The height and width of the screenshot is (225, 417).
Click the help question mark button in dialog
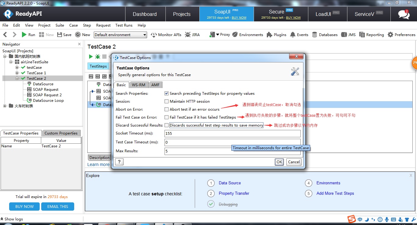point(119,162)
